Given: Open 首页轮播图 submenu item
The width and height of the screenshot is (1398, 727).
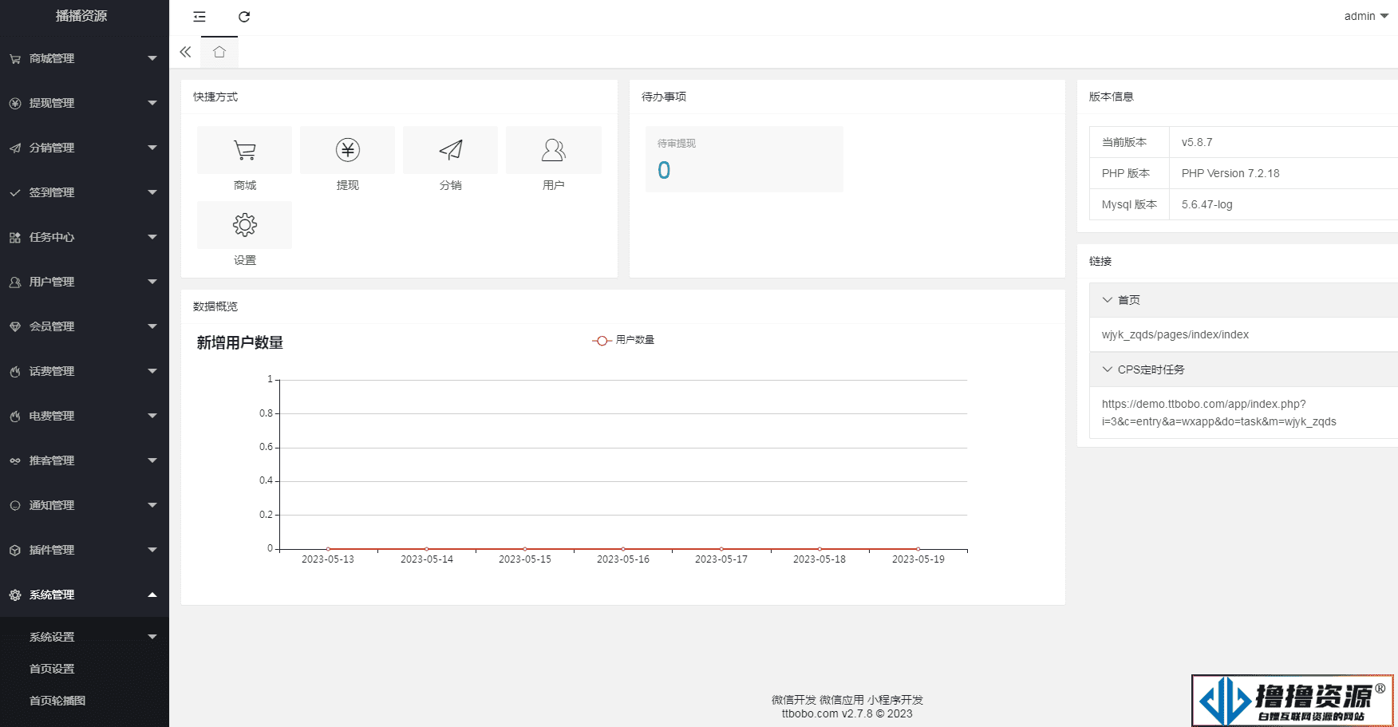Looking at the screenshot, I should click(x=85, y=701).
